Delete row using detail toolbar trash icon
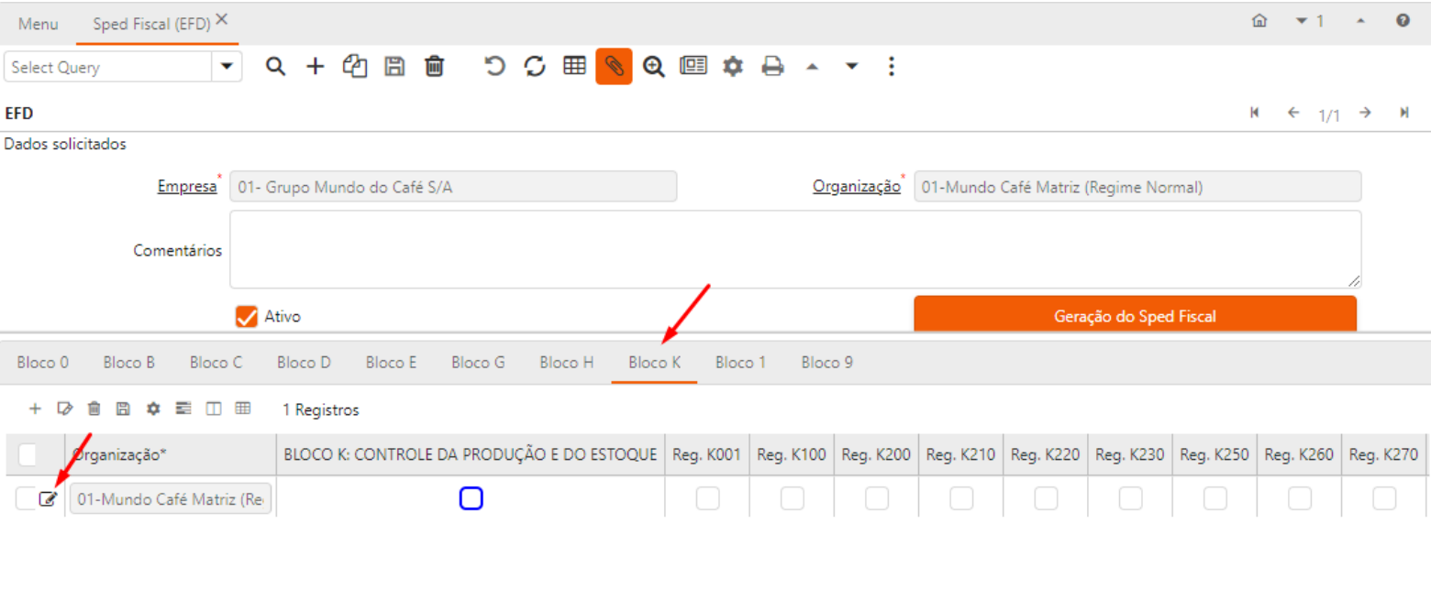 [94, 409]
